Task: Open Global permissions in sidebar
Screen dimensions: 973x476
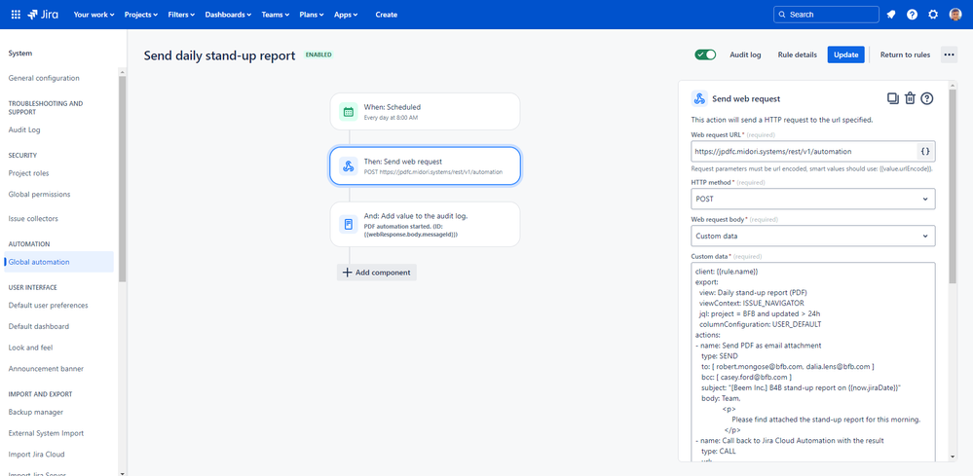Action: pyautogui.click(x=39, y=194)
